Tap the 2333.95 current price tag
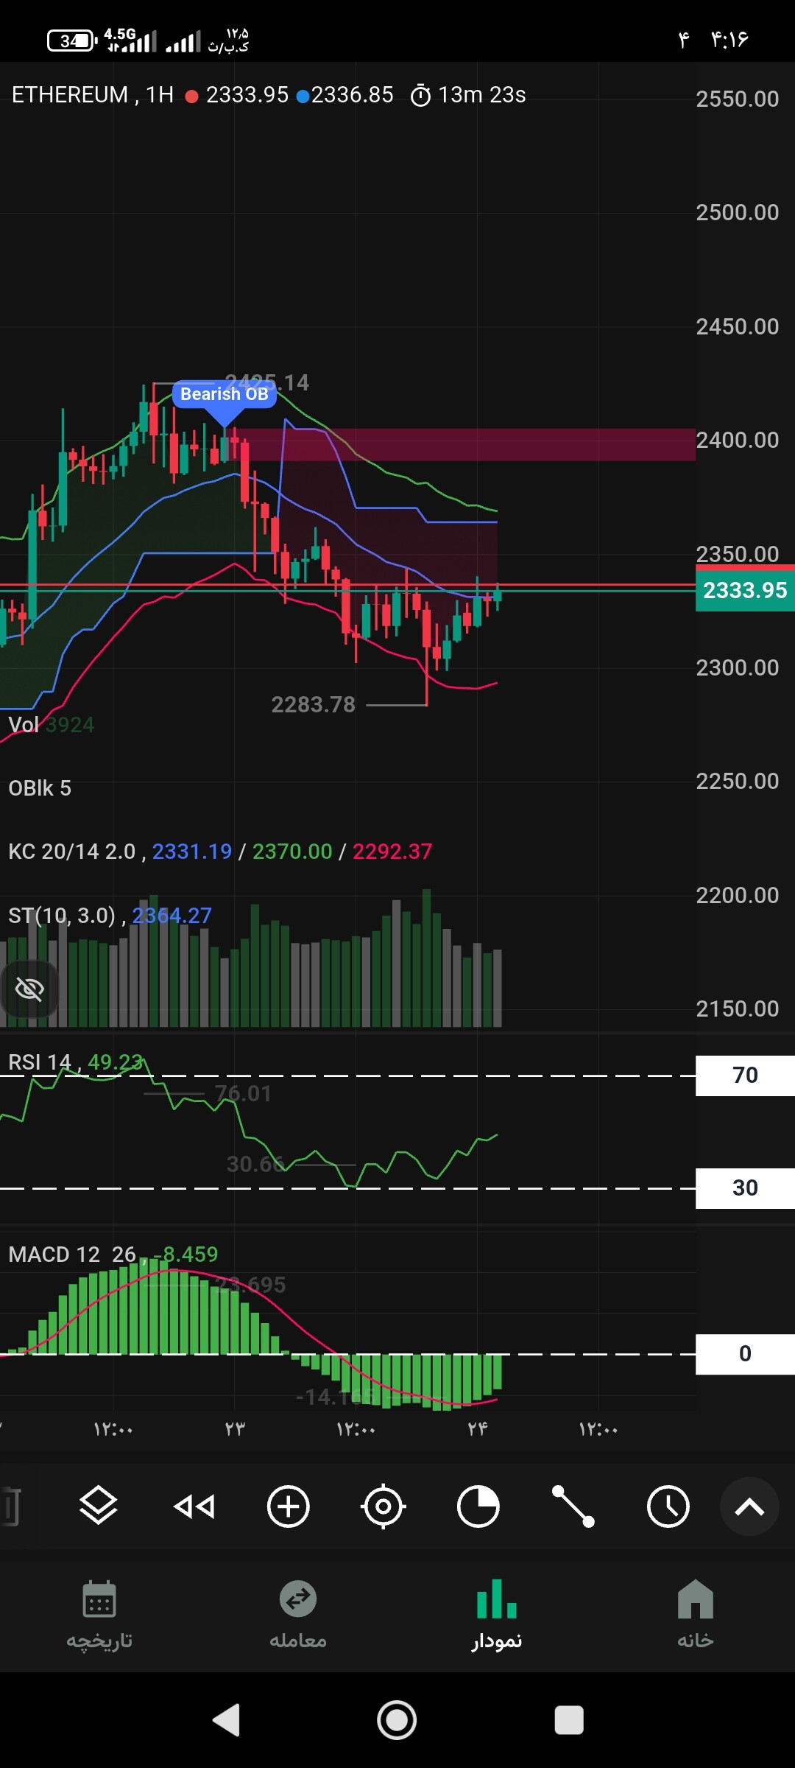This screenshot has height=1768, width=795. 745,590
